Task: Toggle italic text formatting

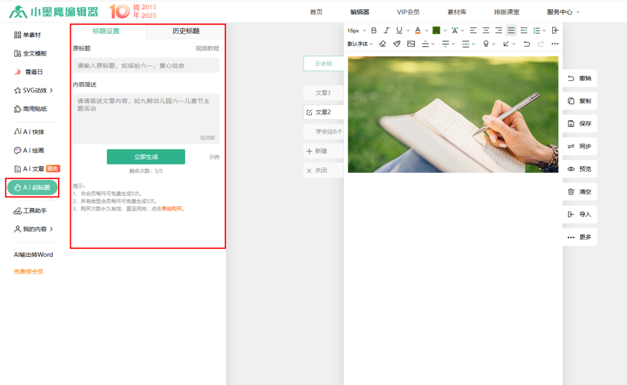Action: click(386, 30)
